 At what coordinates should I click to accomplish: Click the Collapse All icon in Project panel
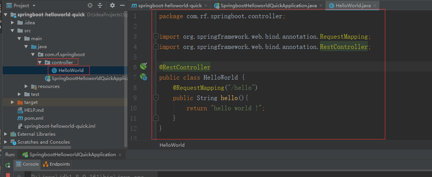click(100, 5)
